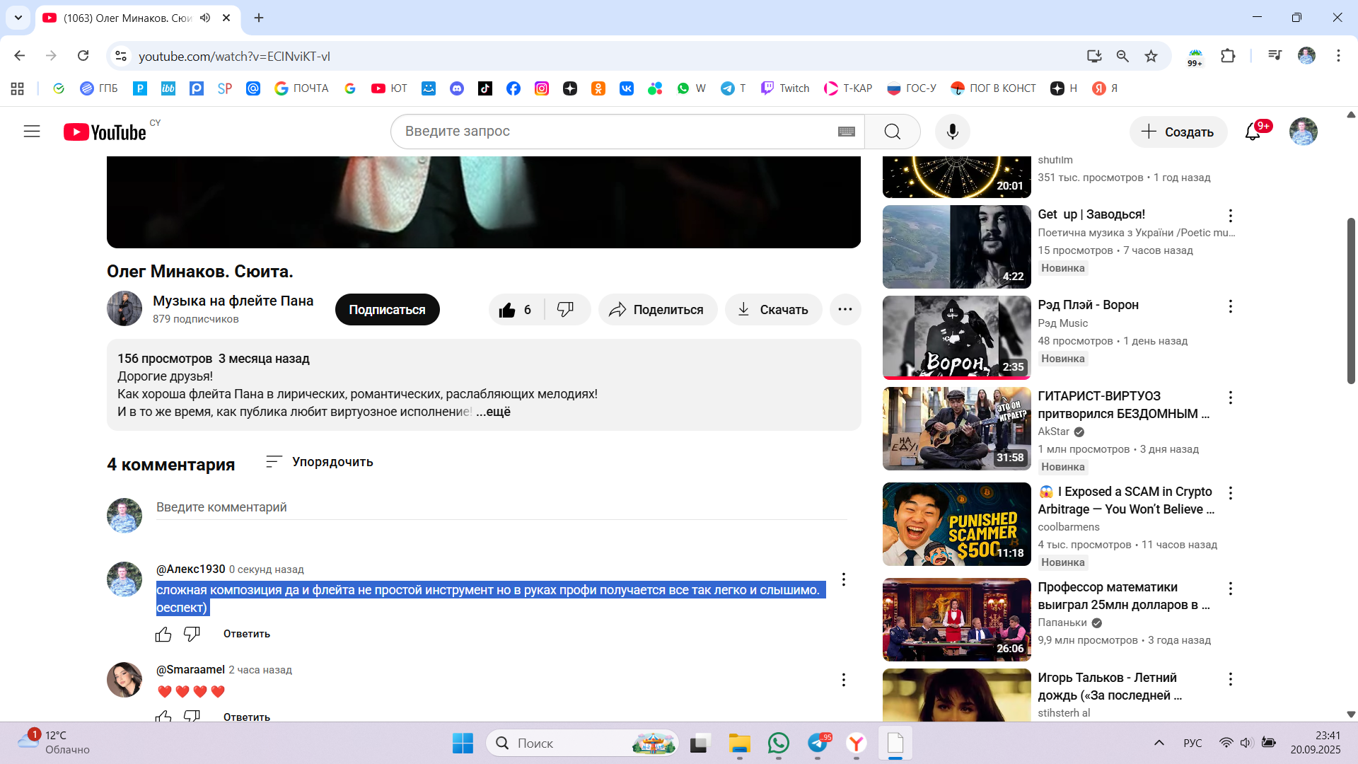Click the page vertical scrollbar
1358x764 pixels.
tap(1350, 301)
